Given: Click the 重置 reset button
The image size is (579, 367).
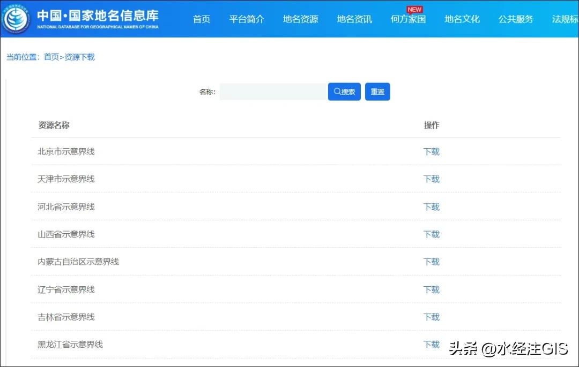Looking at the screenshot, I should pos(377,91).
